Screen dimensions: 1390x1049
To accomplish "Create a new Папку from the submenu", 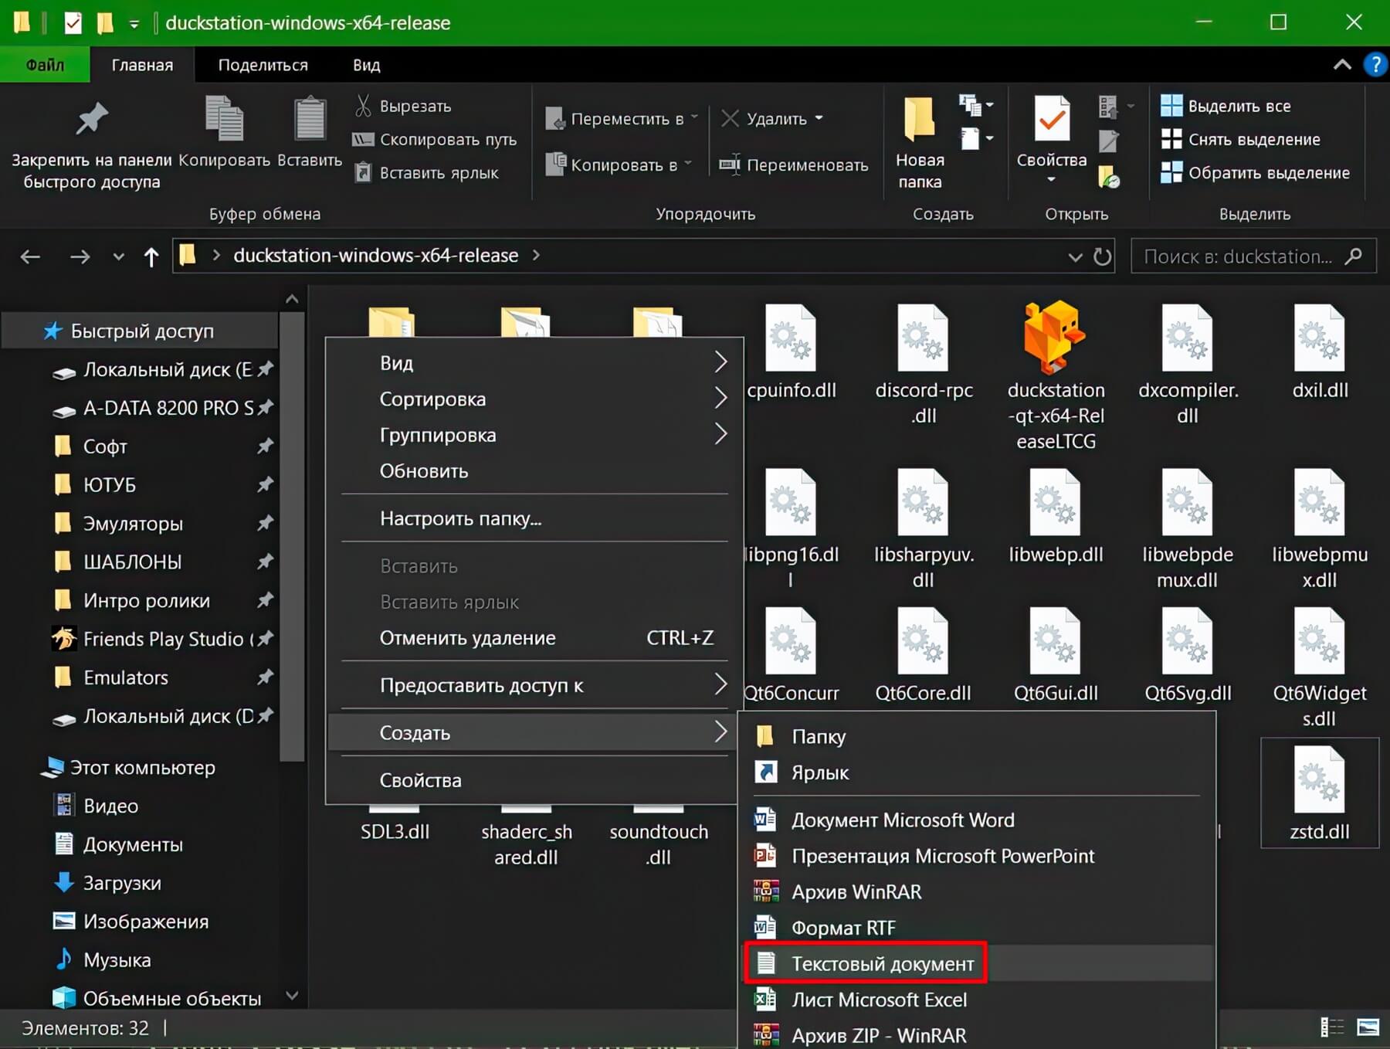I will click(977, 736).
